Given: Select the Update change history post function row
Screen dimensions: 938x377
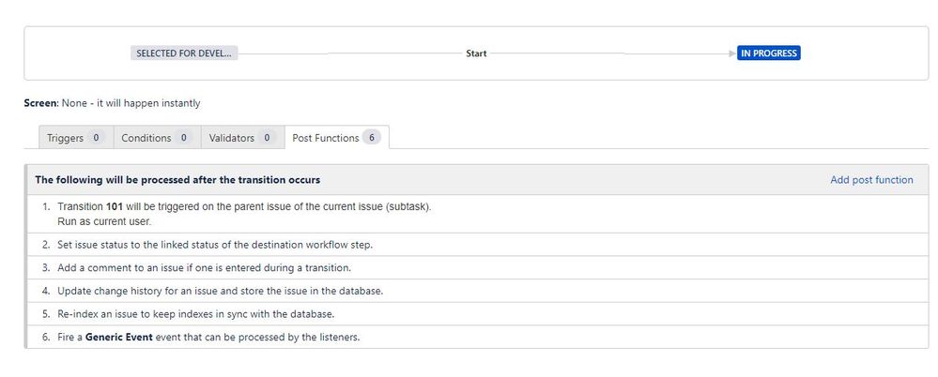Looking at the screenshot, I should (477, 291).
